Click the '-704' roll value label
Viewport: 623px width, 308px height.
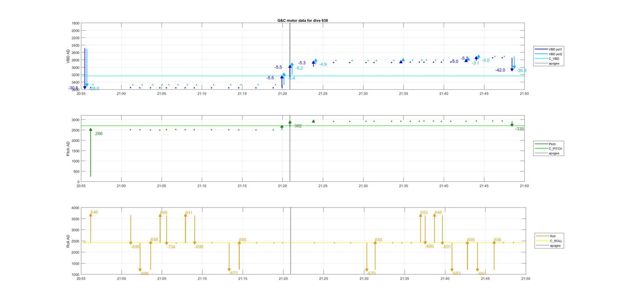click(171, 247)
